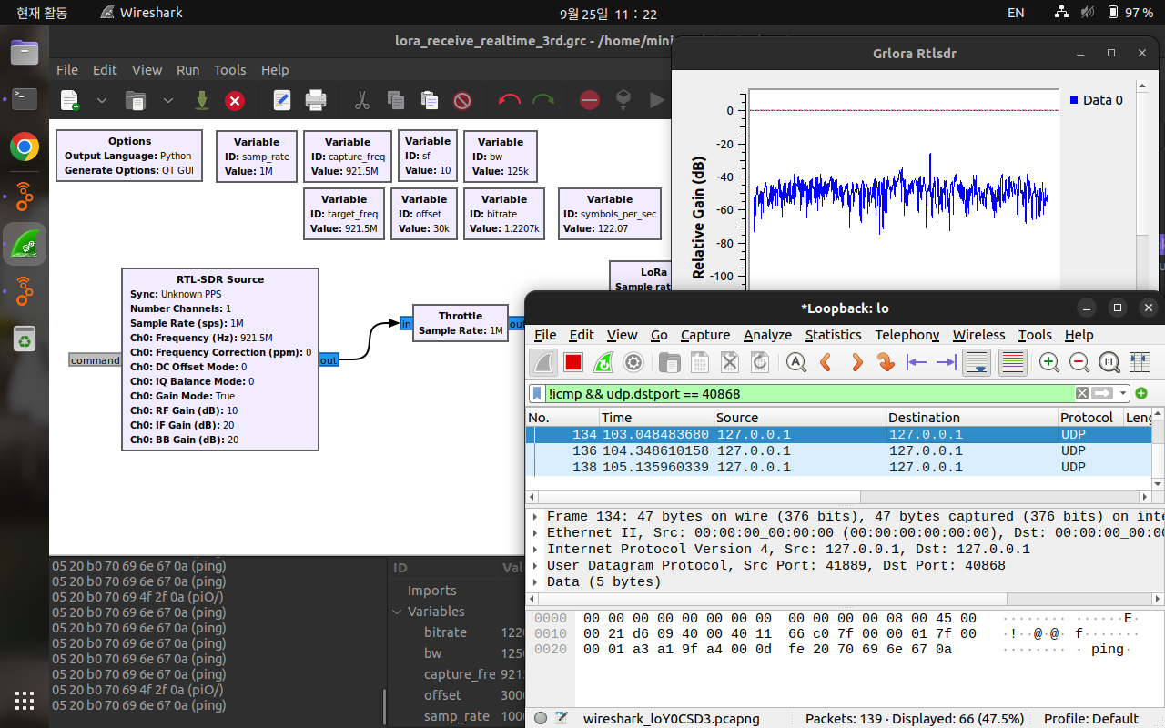Apply the display filter with arrow button
Image resolution: width=1165 pixels, height=728 pixels.
tap(1102, 393)
